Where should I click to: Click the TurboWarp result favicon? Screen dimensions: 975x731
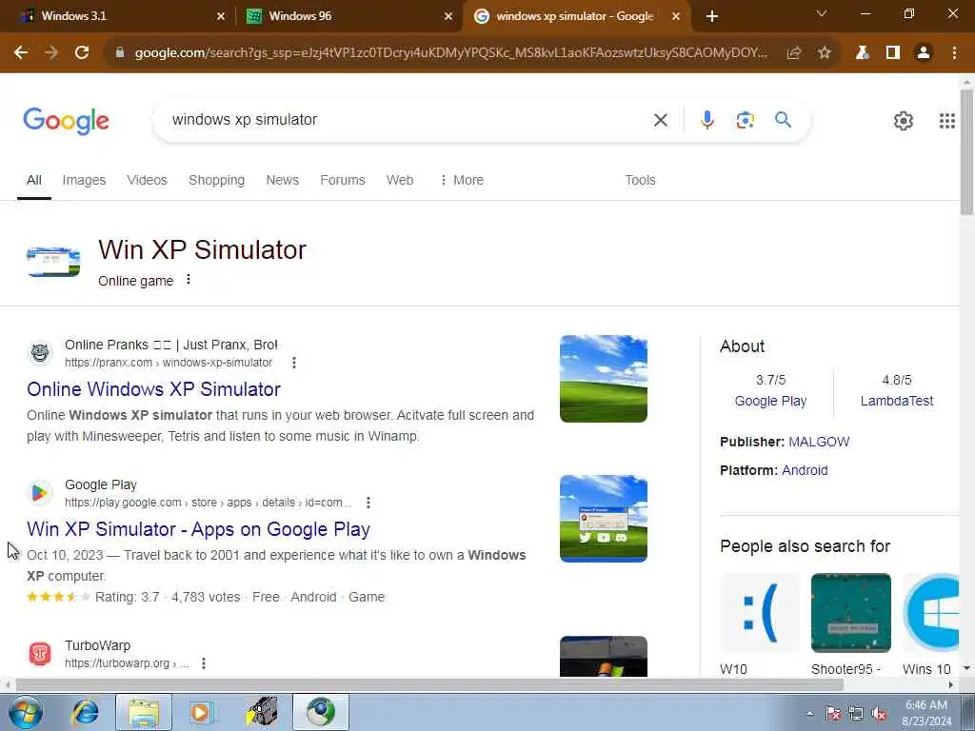[x=40, y=654]
